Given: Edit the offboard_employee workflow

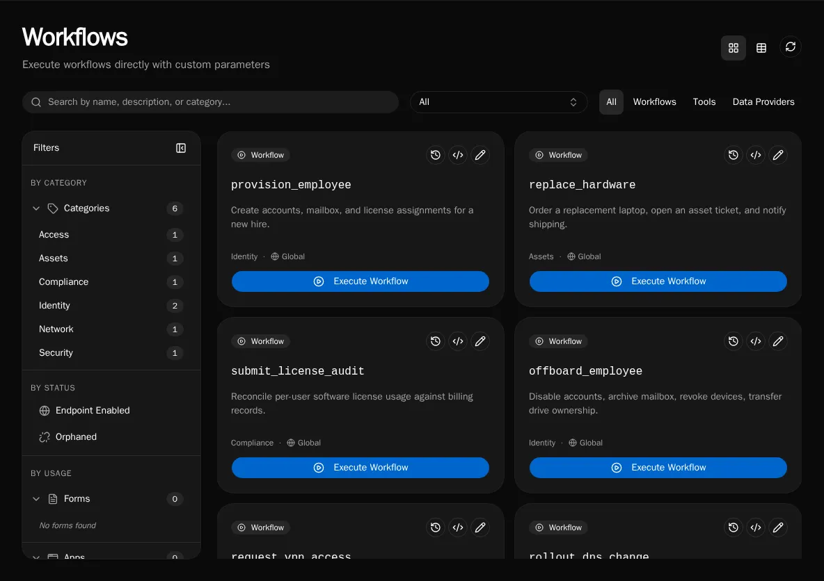Looking at the screenshot, I should point(778,341).
